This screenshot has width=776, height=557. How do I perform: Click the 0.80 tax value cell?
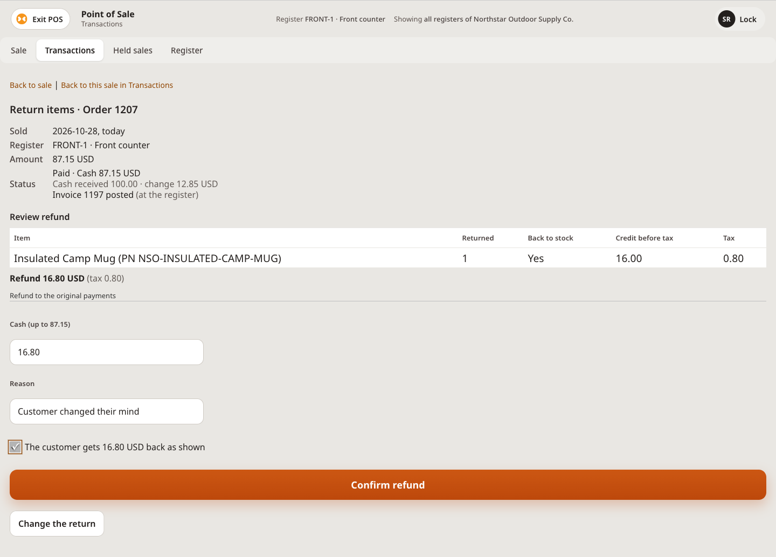coord(733,258)
